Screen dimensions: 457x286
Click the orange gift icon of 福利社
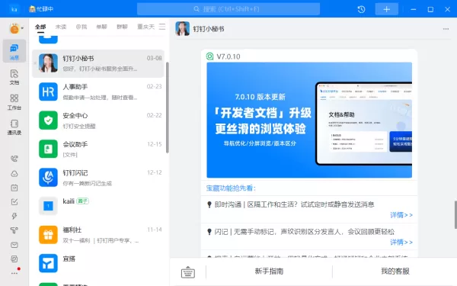[x=48, y=235]
